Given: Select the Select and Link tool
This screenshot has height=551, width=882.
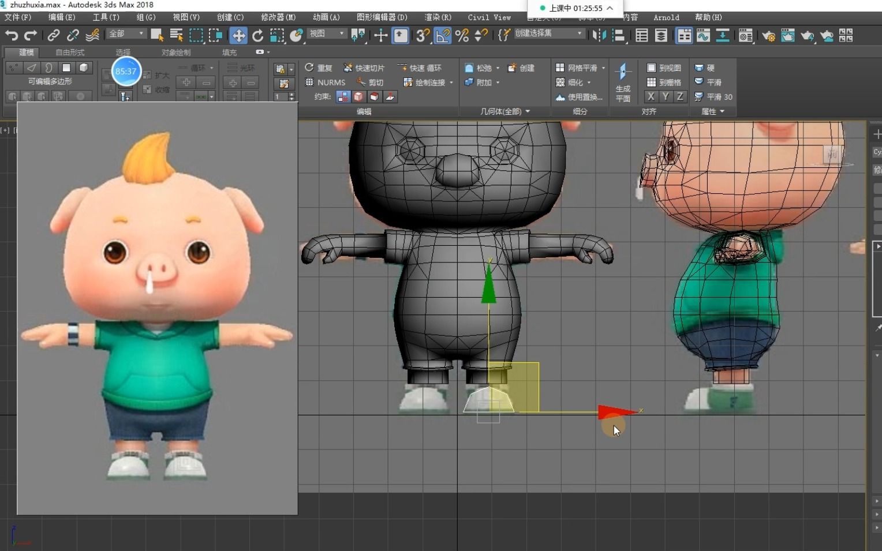Looking at the screenshot, I should point(53,36).
